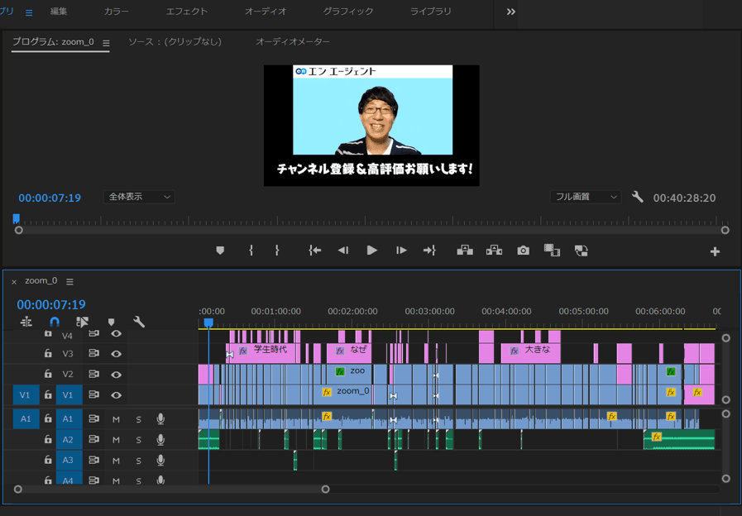The width and height of the screenshot is (742, 516).
Task: Click the Play button in the program monitor
Action: (372, 251)
